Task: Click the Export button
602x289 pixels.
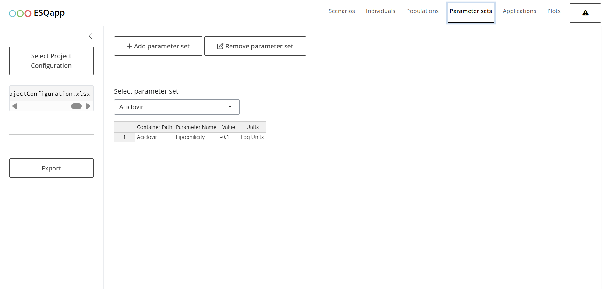Action: [x=51, y=168]
